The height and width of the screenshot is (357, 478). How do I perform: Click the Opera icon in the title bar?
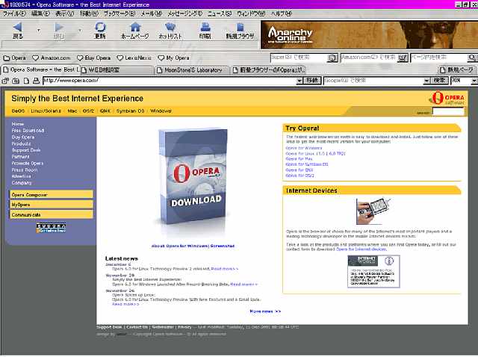pos(4,4)
